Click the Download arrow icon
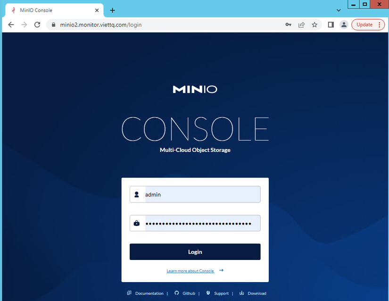The image size is (389, 301). pyautogui.click(x=241, y=293)
